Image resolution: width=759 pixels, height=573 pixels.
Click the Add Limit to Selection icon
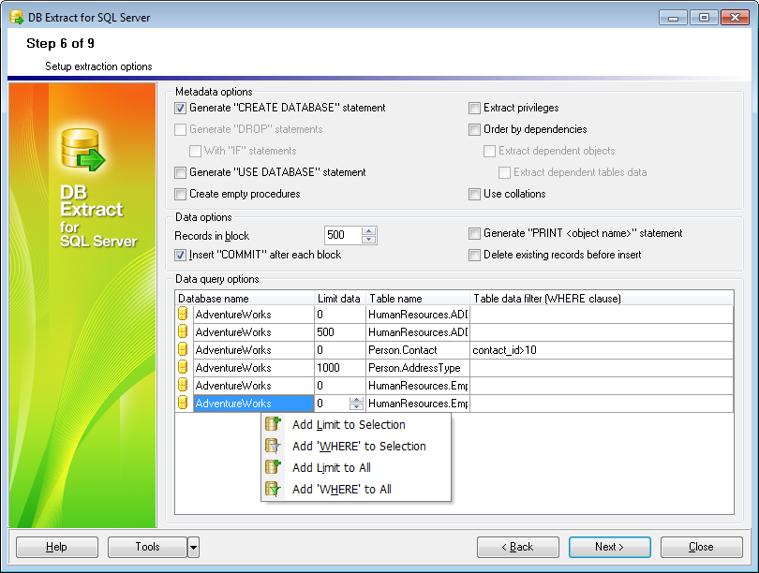coord(273,424)
